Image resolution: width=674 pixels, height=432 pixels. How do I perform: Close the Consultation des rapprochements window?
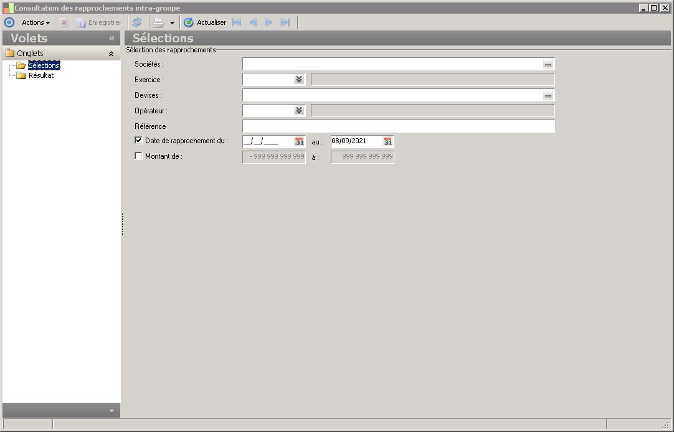665,7
